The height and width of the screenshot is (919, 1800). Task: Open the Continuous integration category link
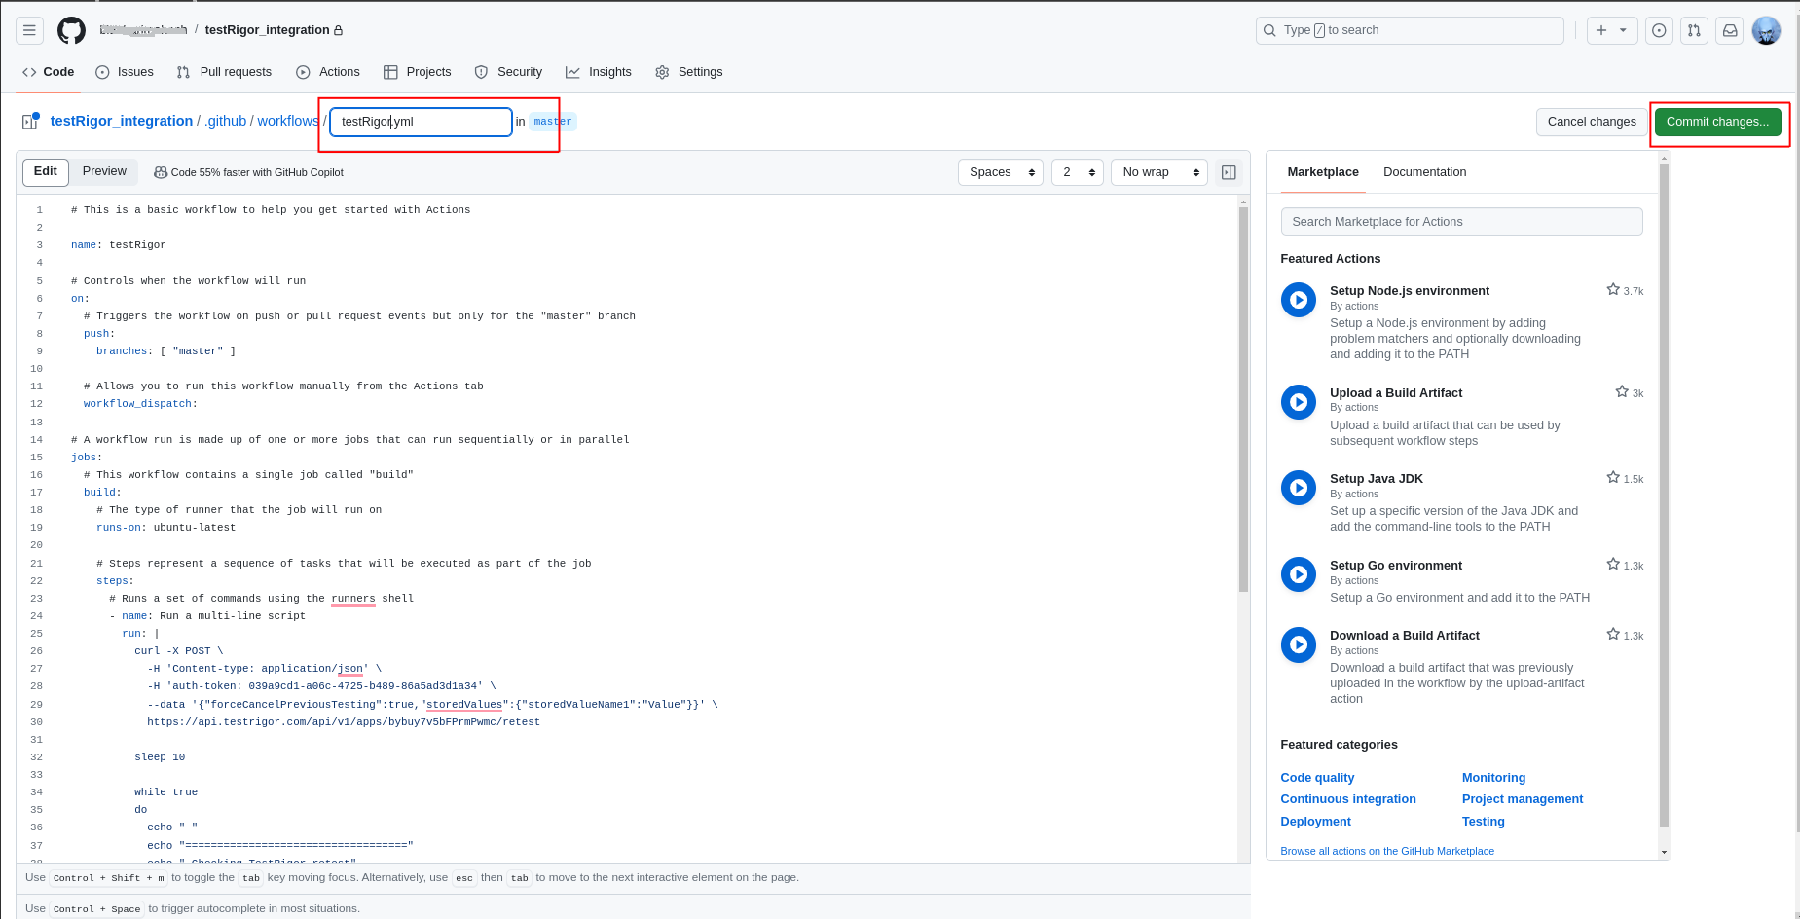pyautogui.click(x=1347, y=799)
